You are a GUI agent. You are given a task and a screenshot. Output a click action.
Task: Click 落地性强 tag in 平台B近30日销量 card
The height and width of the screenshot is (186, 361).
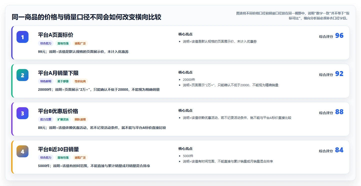click(63, 158)
